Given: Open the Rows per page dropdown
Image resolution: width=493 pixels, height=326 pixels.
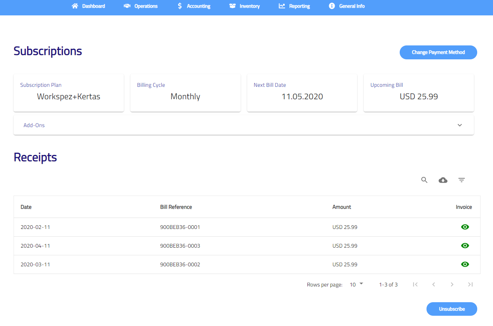Looking at the screenshot, I should coord(356,285).
